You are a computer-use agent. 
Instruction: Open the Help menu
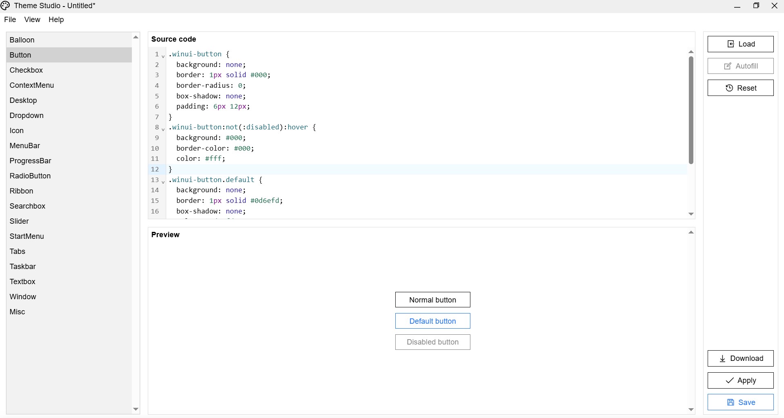click(56, 20)
